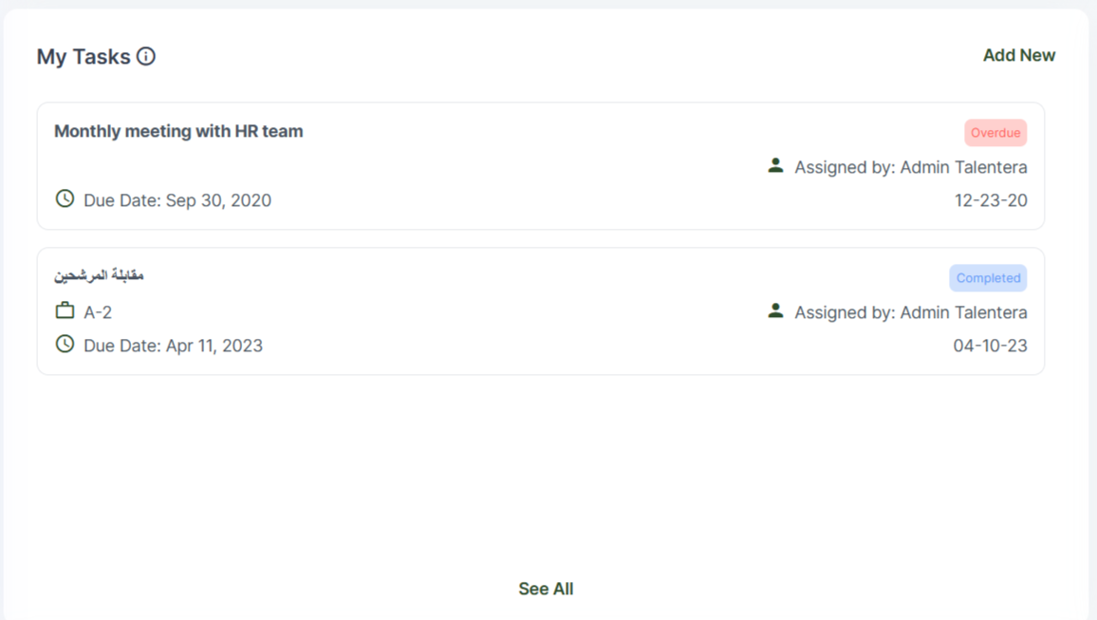Click the clock icon beside Sep 30, 2020
This screenshot has width=1097, height=620.
coord(65,198)
